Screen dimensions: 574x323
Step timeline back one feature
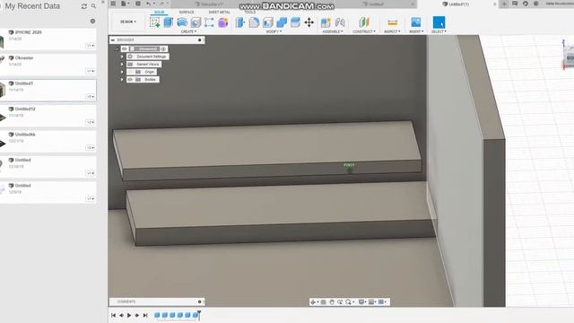(121, 315)
